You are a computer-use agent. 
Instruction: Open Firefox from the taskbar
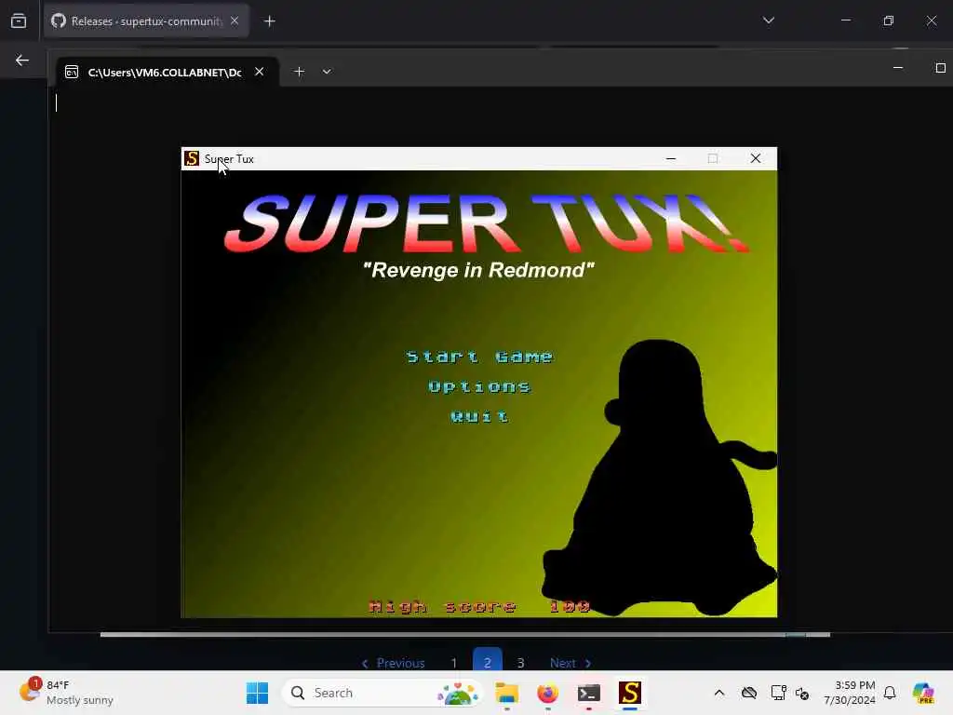[547, 693]
